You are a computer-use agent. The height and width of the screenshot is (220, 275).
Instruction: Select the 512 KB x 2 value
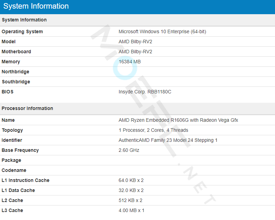tap(130, 200)
